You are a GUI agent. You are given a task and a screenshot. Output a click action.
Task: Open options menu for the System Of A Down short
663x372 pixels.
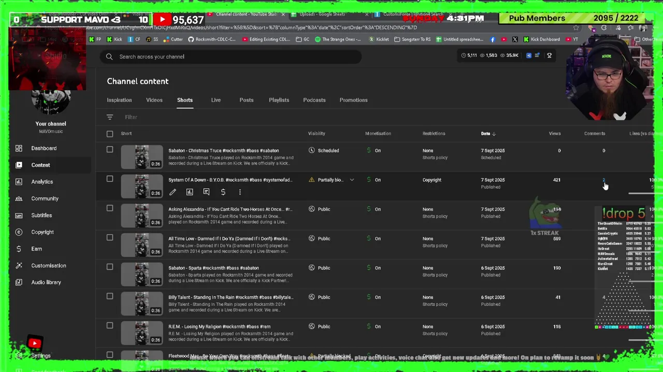(x=240, y=192)
